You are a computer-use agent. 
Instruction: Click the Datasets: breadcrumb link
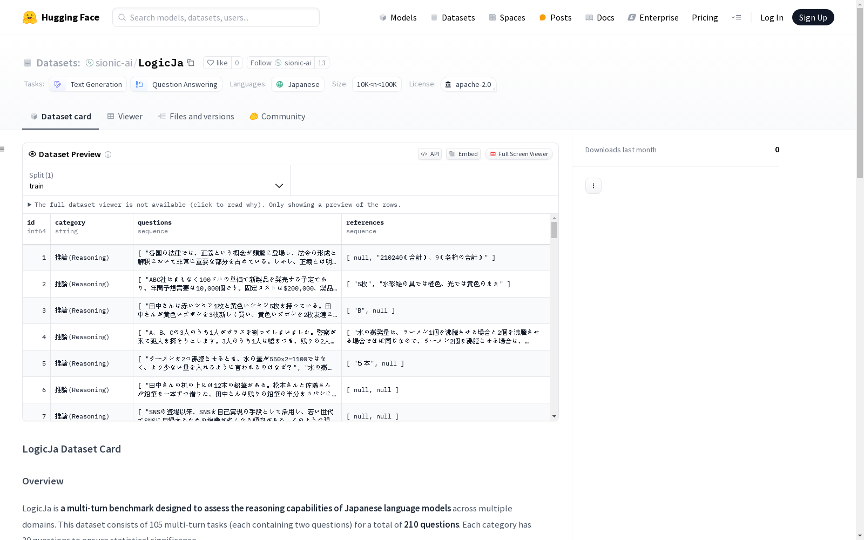tap(58, 63)
